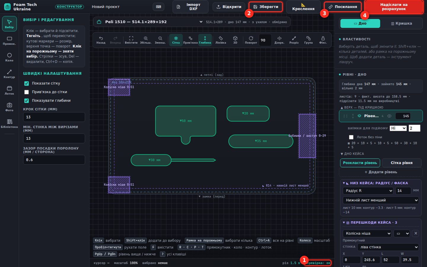Activate the Контур contour tool
The height and width of the screenshot is (267, 427).
[x=9, y=74]
